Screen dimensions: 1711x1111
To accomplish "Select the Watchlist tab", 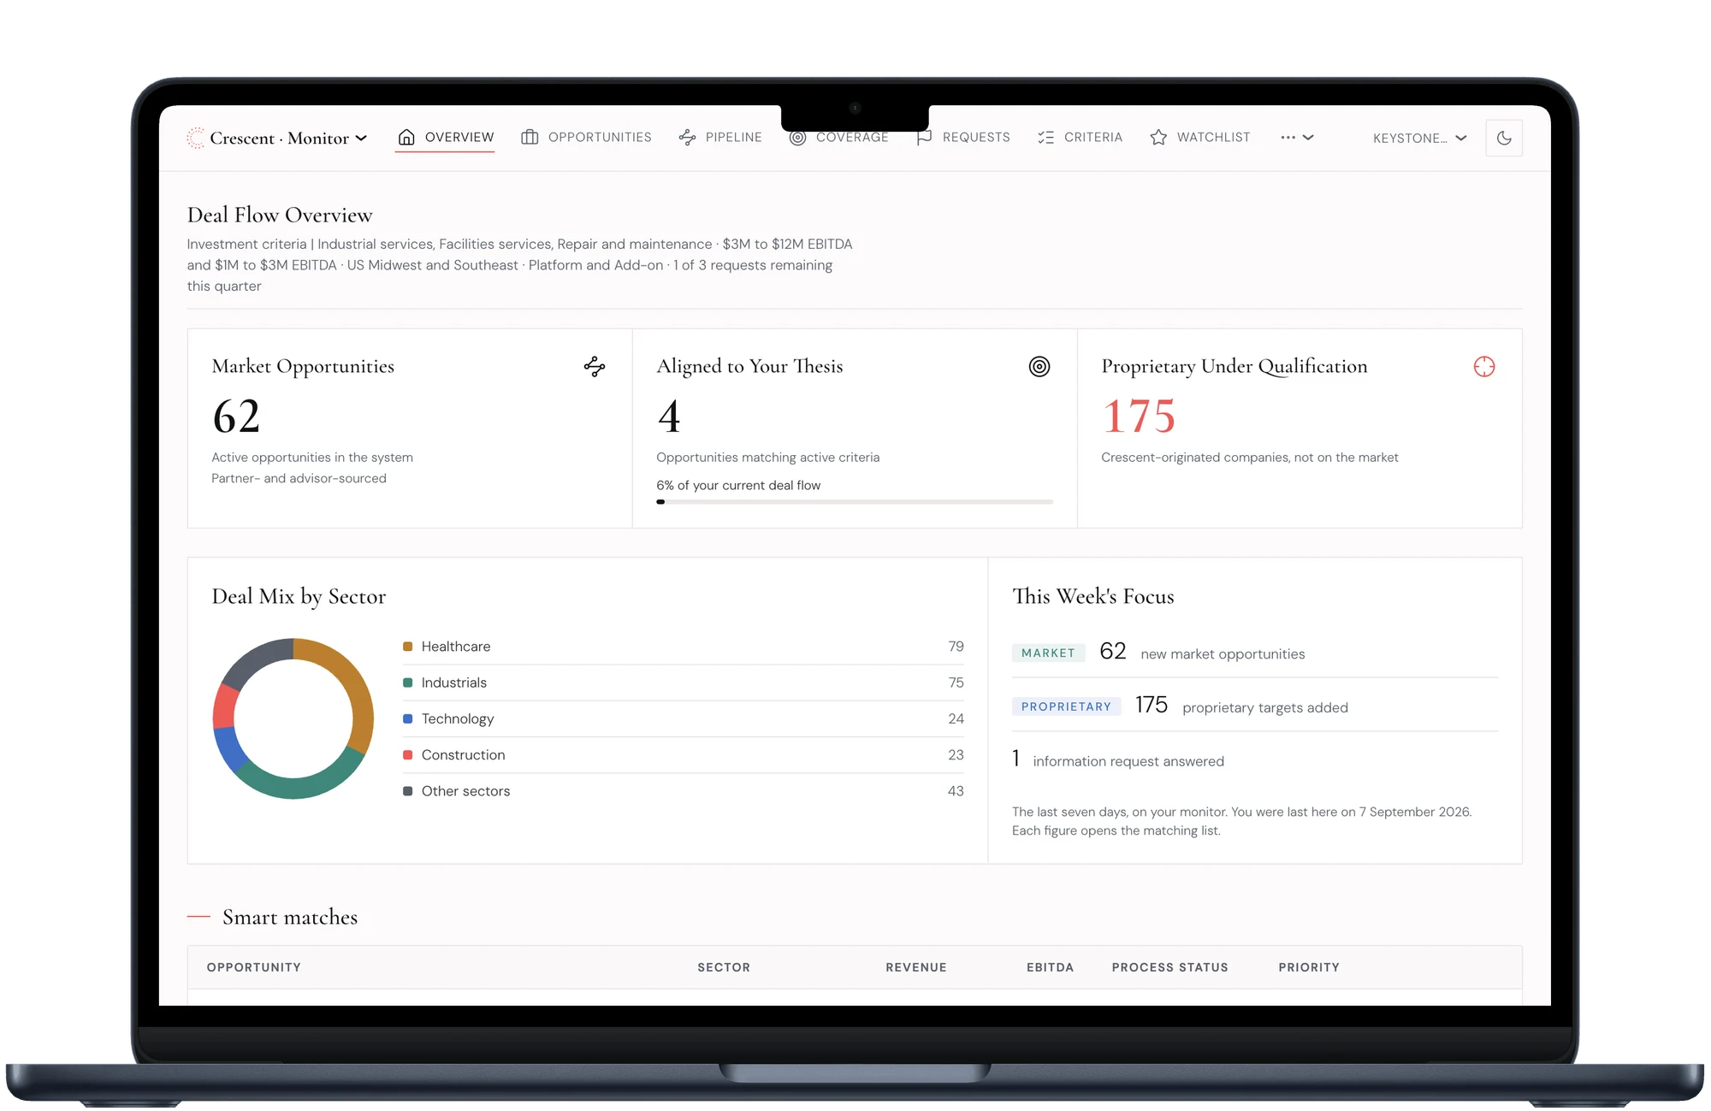I will [x=1200, y=137].
